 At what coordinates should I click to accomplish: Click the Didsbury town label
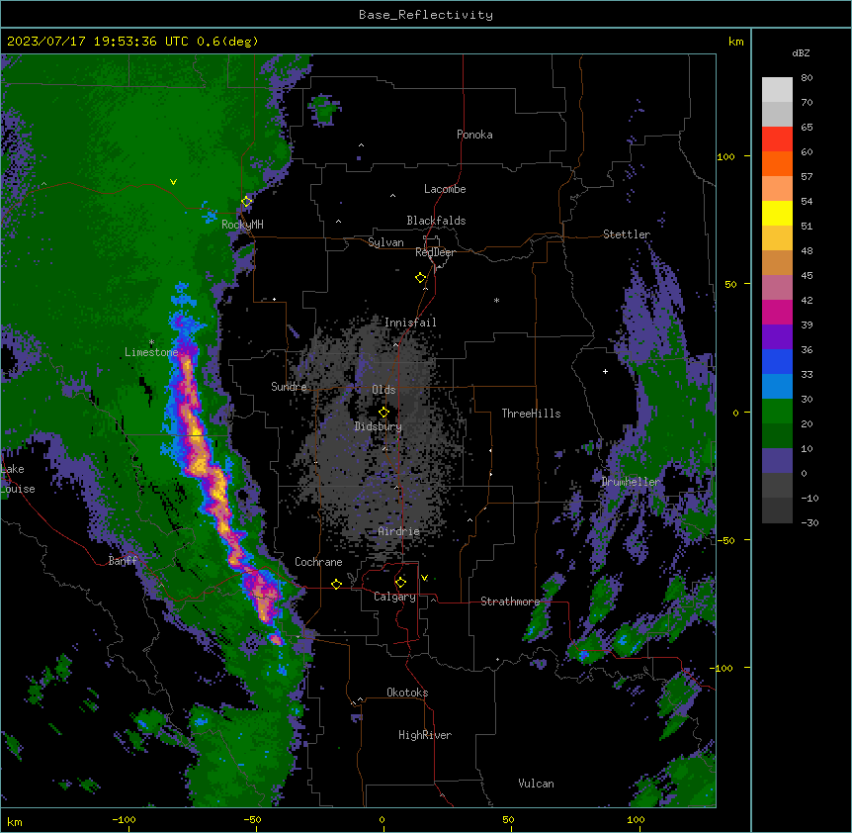(379, 426)
